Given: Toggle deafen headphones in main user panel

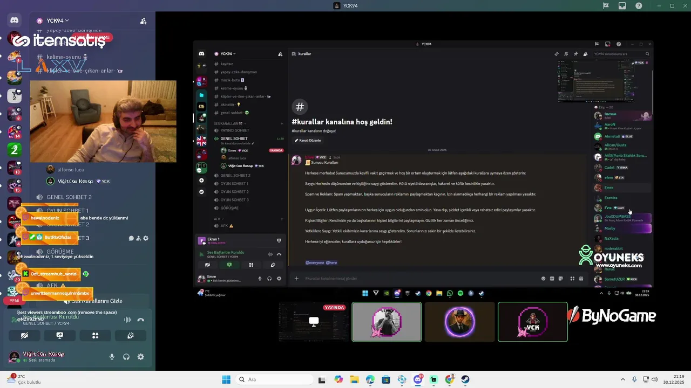Looking at the screenshot, I should 126,357.
